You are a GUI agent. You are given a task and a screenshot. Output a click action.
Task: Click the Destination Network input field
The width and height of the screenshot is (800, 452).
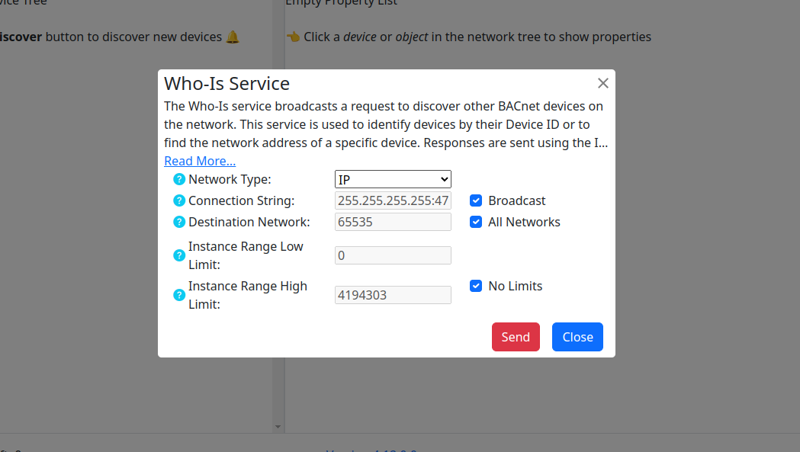click(x=393, y=222)
